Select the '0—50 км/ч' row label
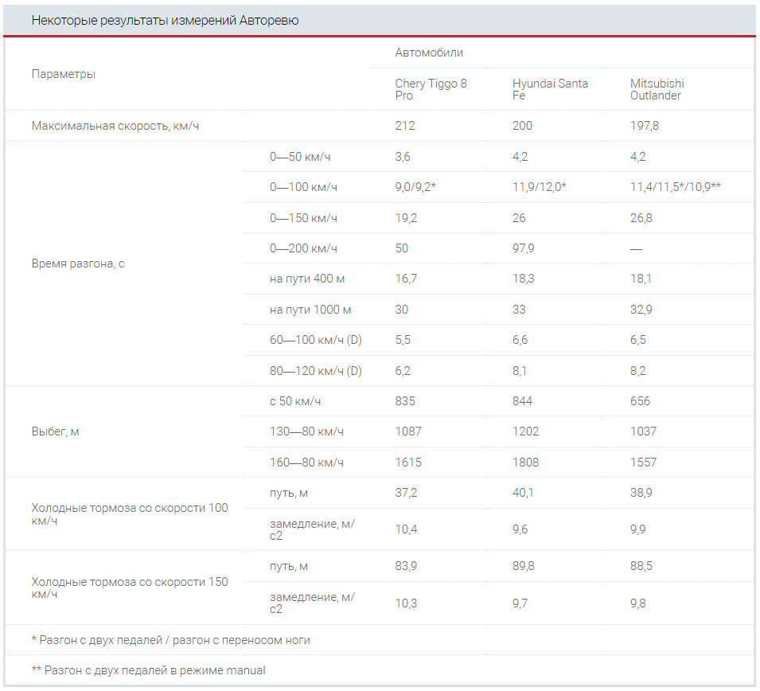 [x=300, y=157]
